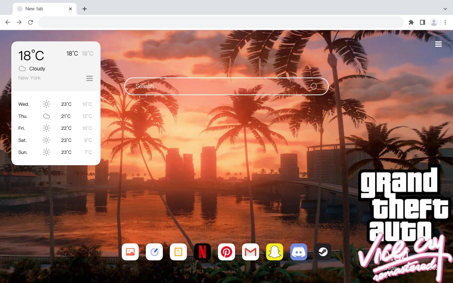Click the New York location label
The width and height of the screenshot is (453, 283).
[x=29, y=78]
